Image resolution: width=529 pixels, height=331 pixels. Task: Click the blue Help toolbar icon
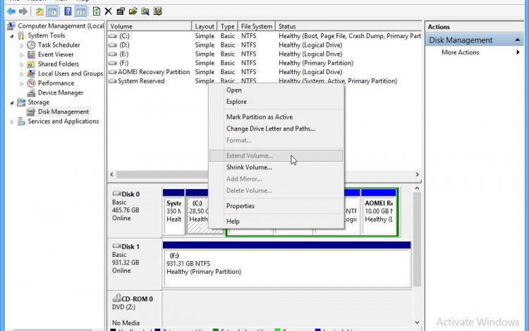click(x=68, y=11)
